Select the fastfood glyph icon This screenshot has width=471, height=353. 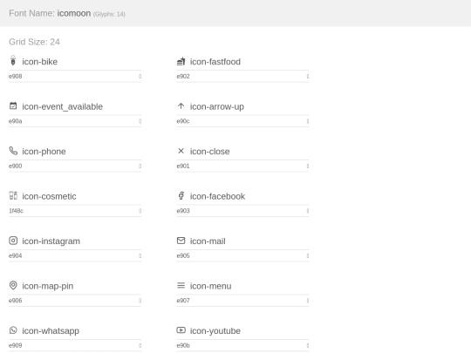click(x=181, y=61)
